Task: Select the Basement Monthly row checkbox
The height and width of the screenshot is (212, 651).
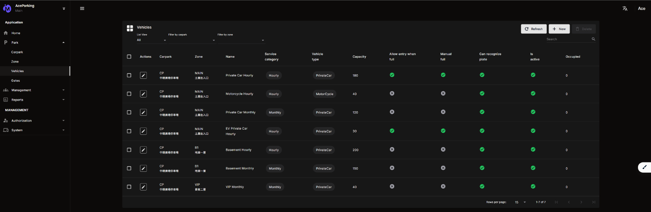Action: [129, 169]
